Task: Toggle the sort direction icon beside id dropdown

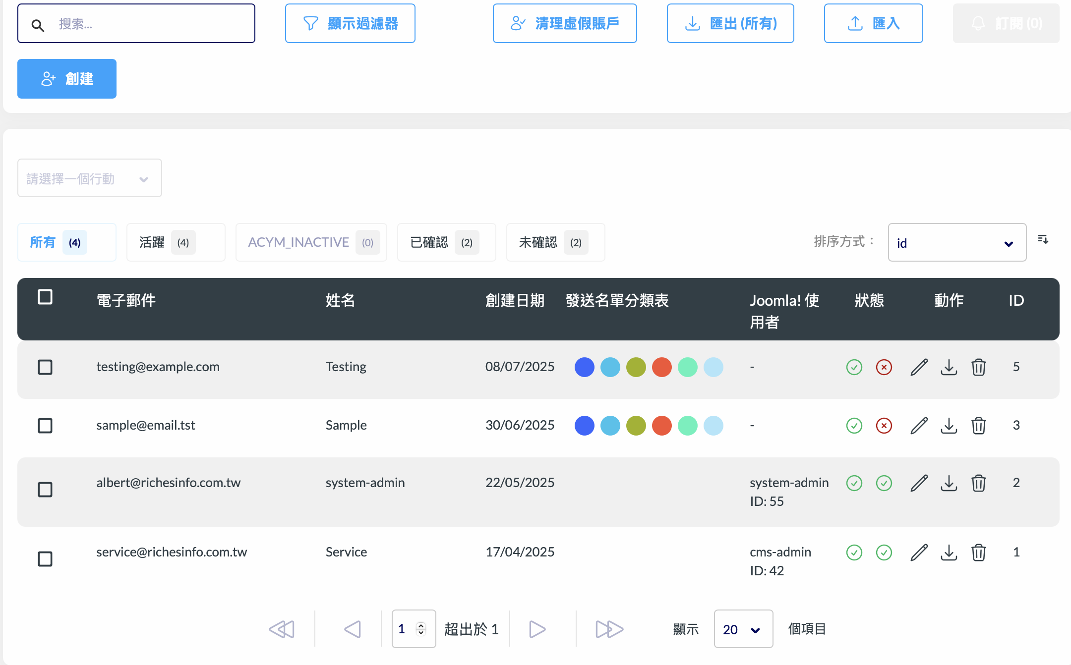Action: 1043,240
